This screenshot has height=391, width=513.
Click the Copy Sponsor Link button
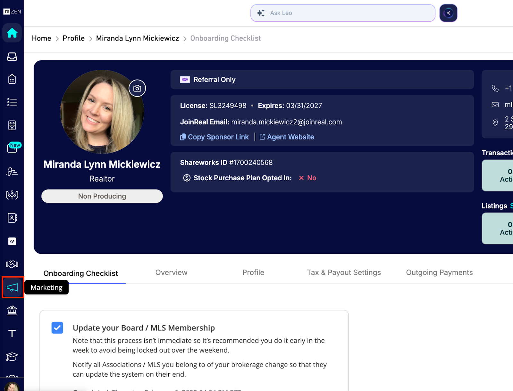[214, 137]
